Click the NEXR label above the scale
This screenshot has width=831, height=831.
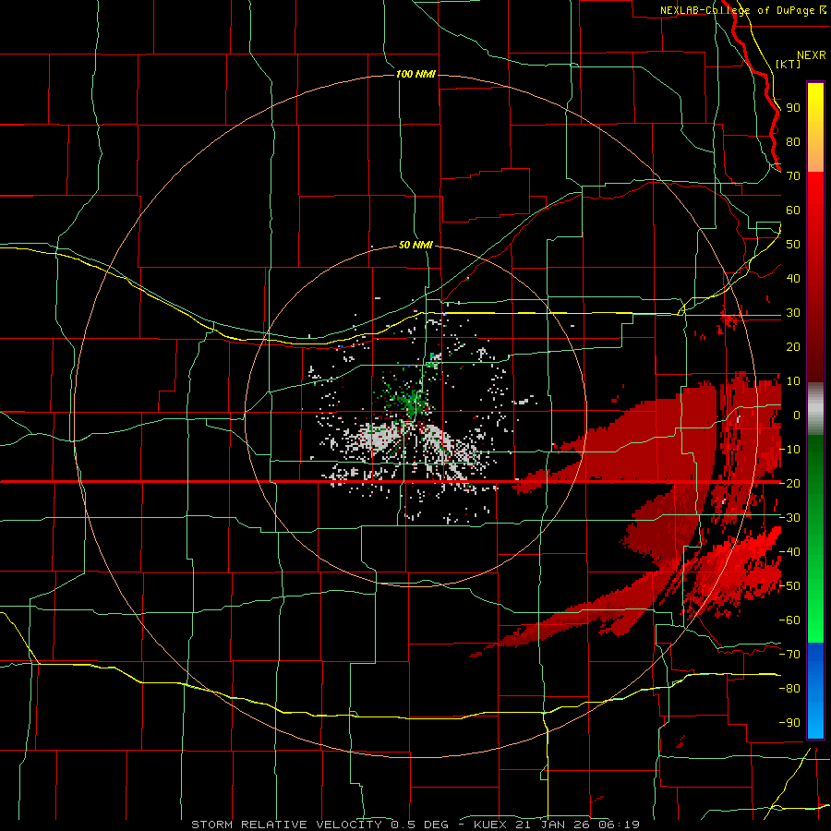[x=812, y=55]
